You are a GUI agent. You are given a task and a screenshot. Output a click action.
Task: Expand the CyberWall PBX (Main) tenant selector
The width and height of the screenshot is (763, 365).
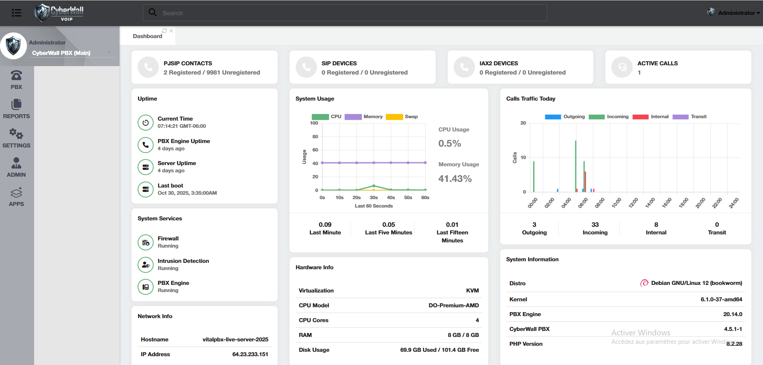[x=71, y=53]
